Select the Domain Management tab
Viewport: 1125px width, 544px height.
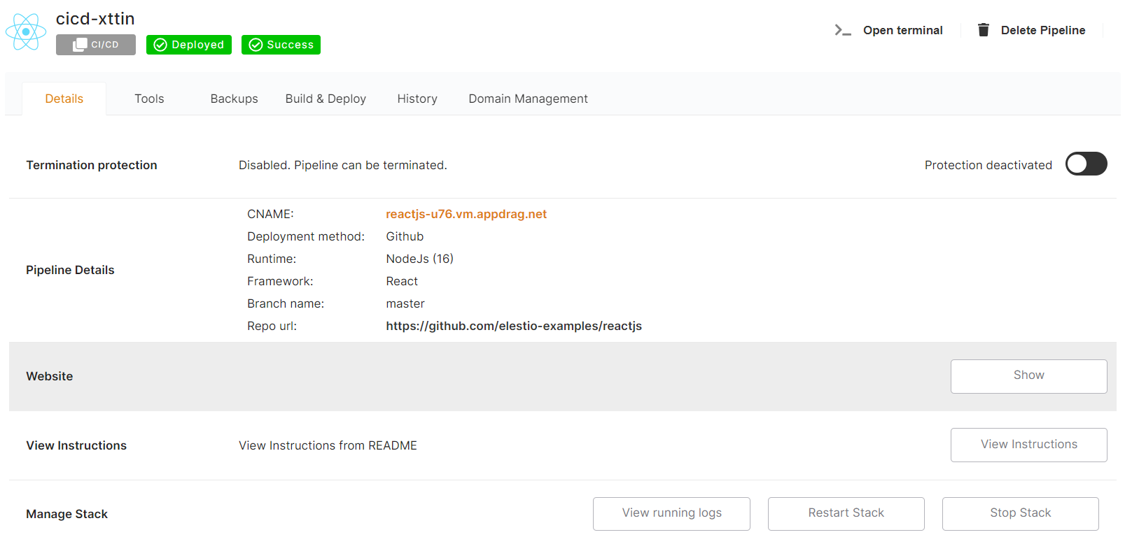528,99
